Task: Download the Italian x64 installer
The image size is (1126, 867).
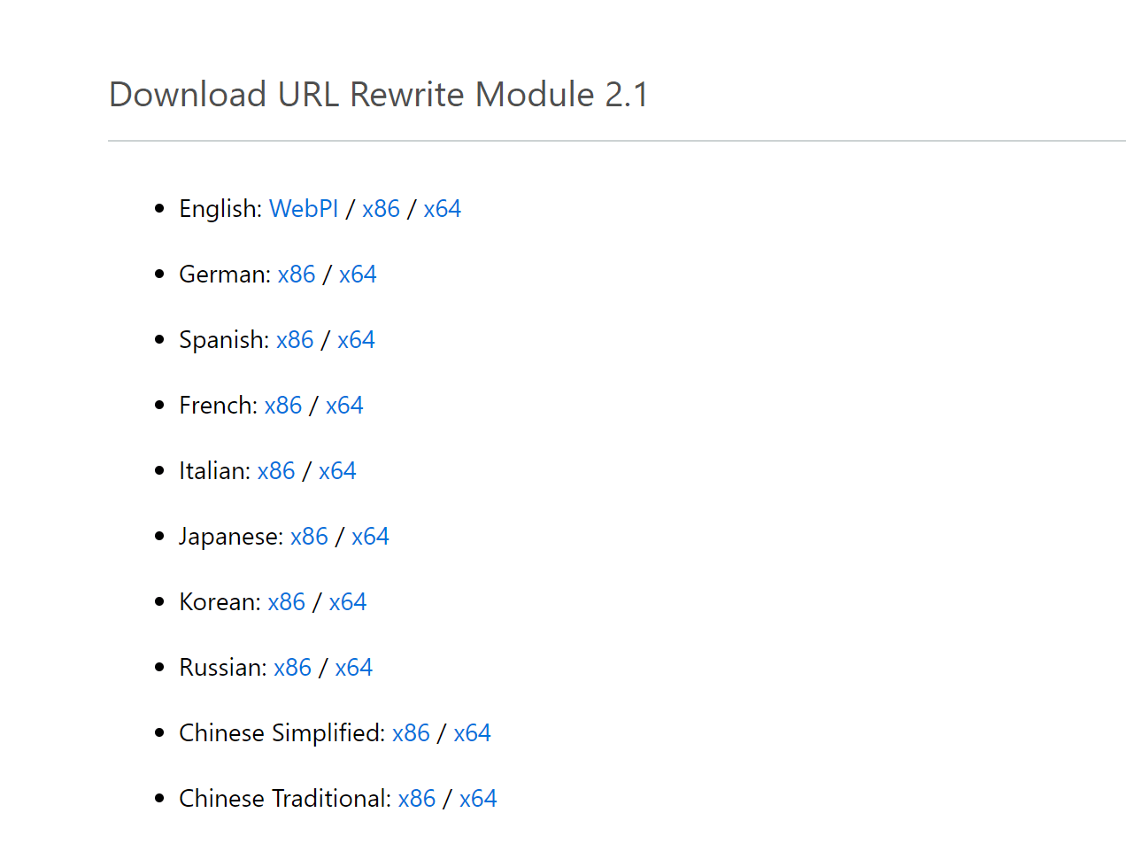Action: 337,471
